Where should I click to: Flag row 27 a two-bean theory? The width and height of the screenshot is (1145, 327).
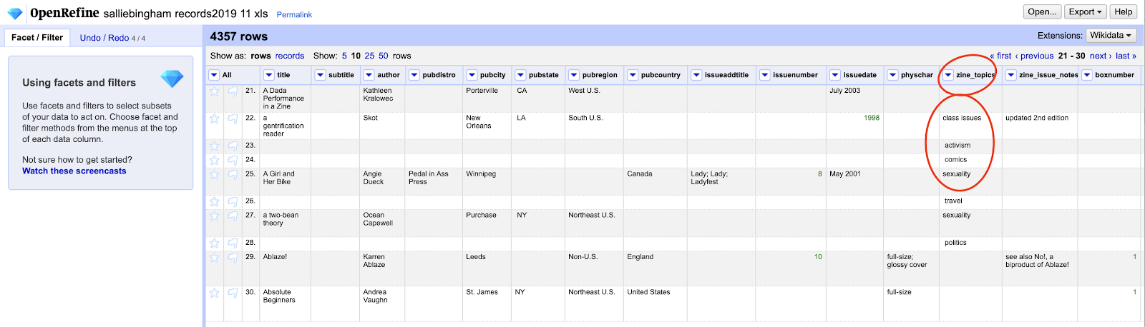point(233,216)
